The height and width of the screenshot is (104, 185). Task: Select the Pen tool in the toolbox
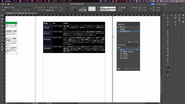tap(168, 32)
